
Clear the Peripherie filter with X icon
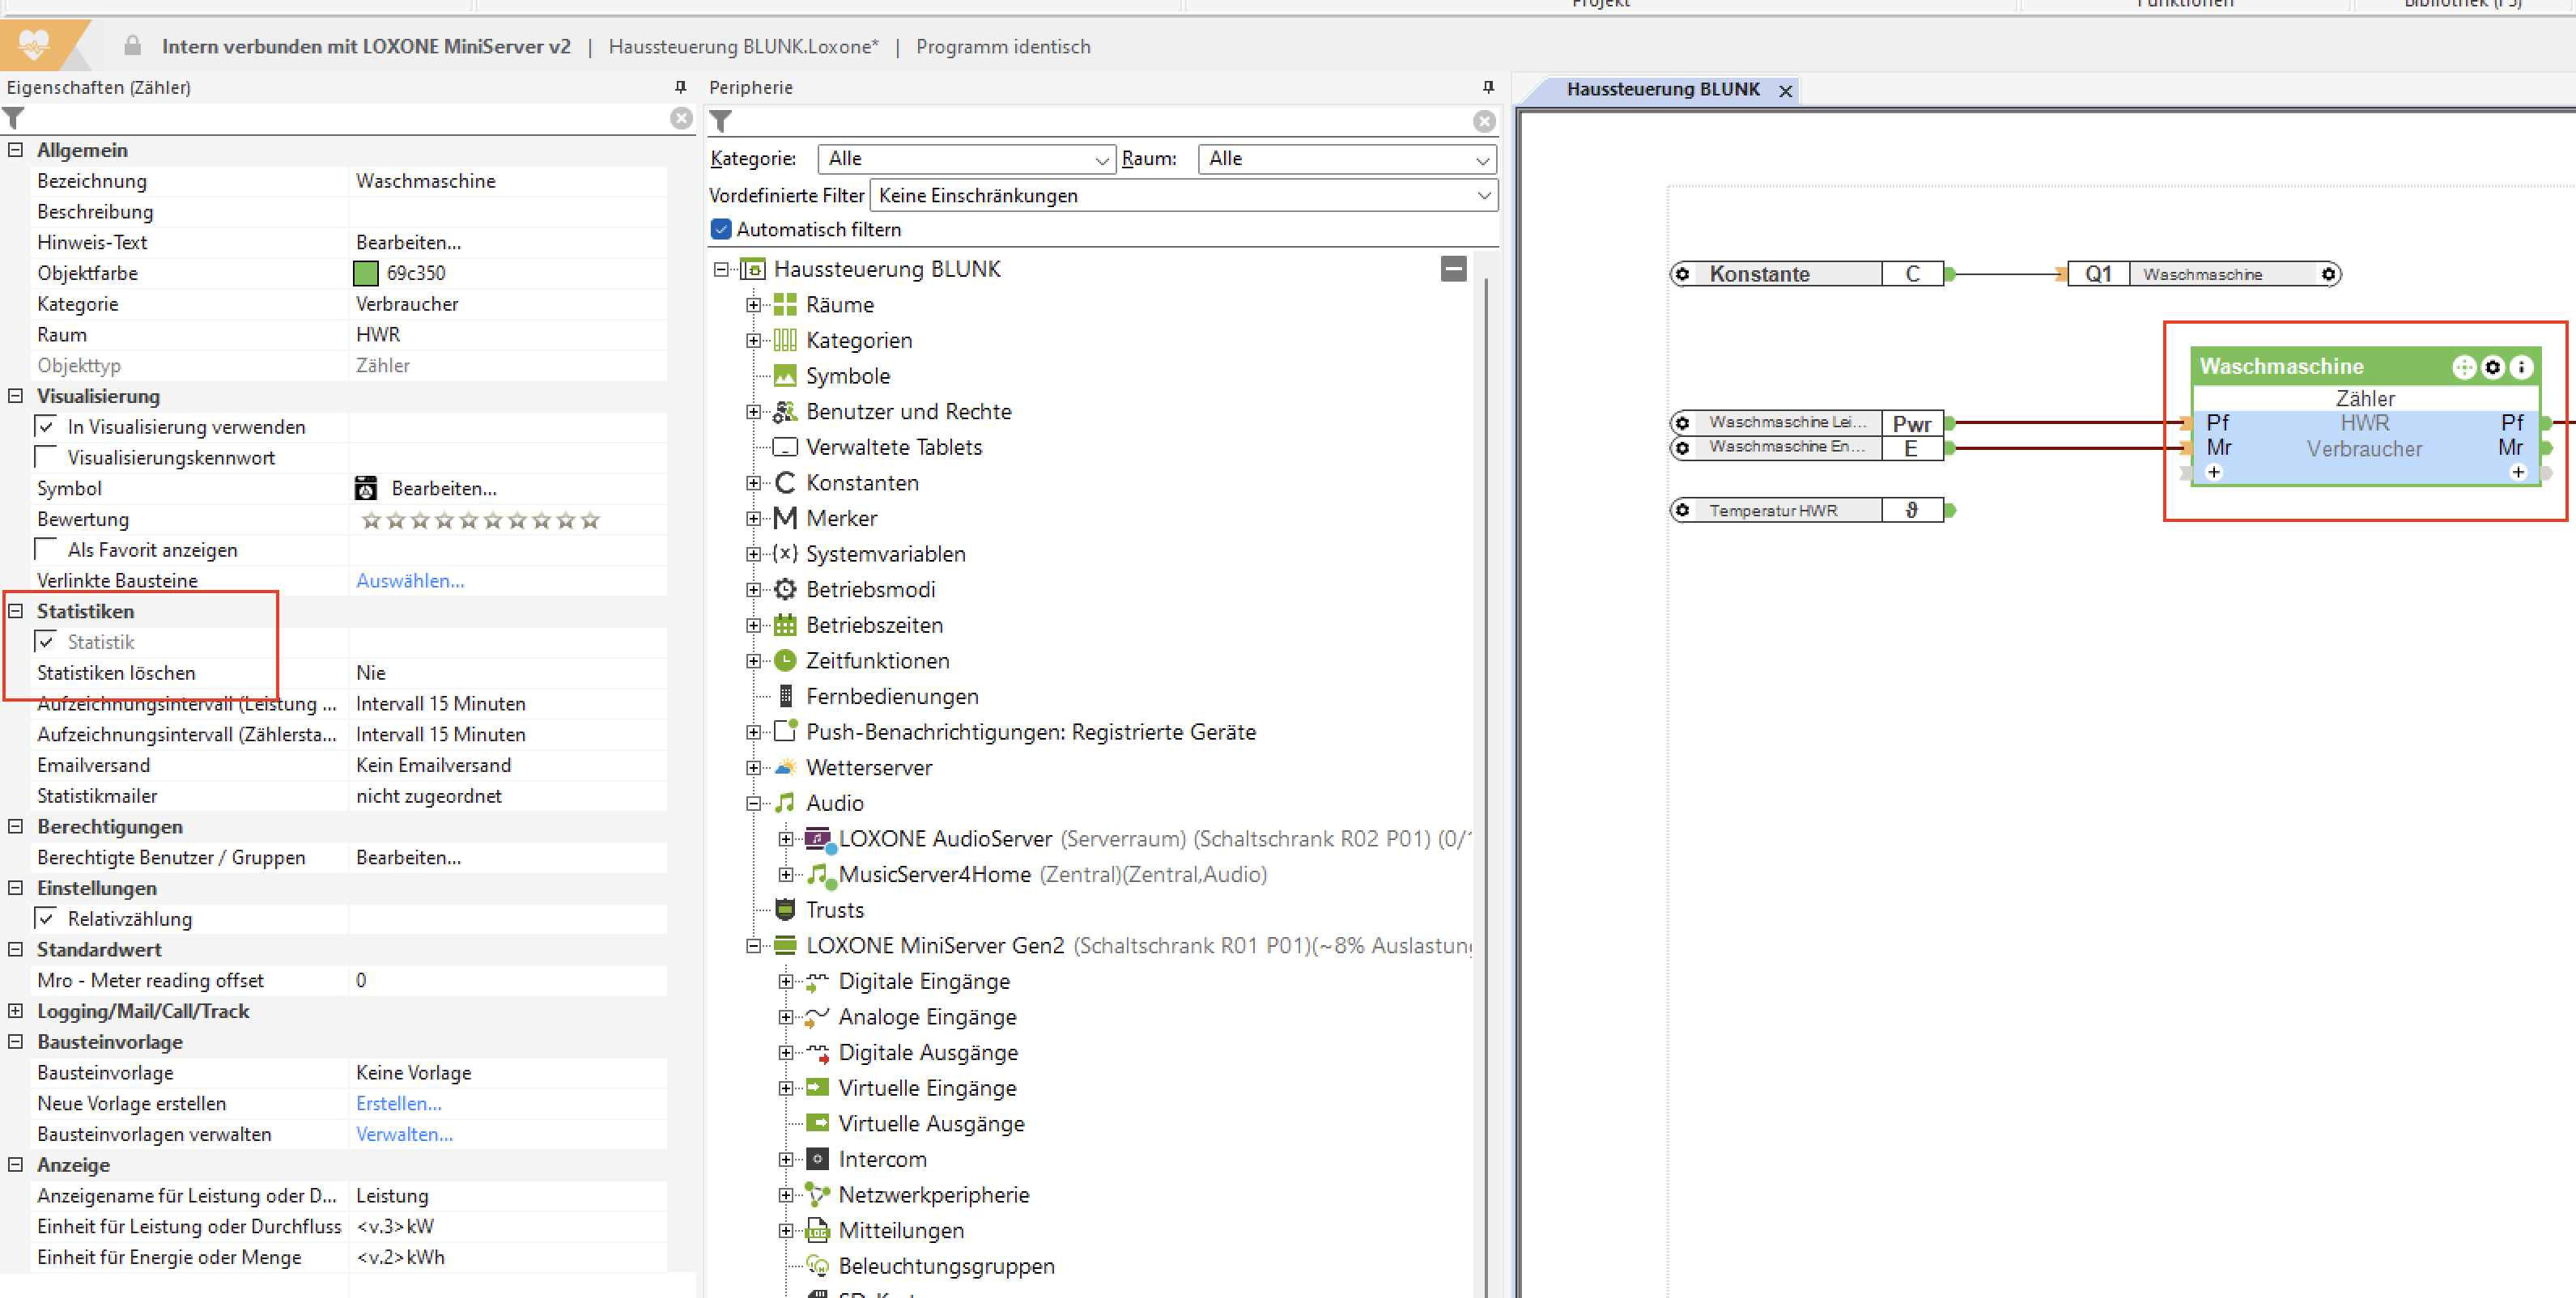[x=1484, y=121]
